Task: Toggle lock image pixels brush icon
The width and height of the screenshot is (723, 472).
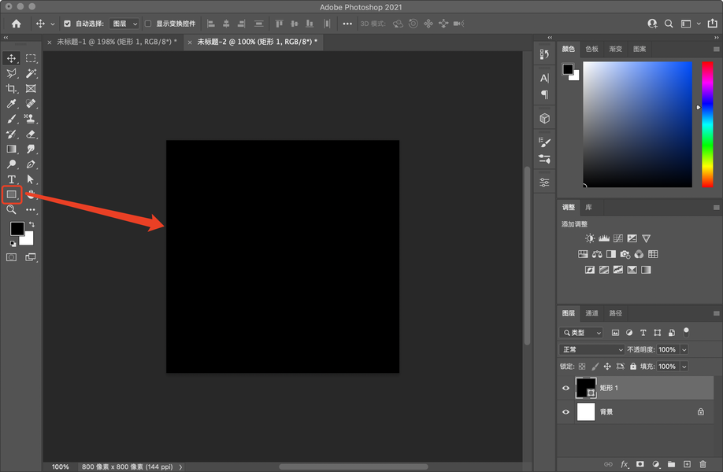Action: pos(595,367)
